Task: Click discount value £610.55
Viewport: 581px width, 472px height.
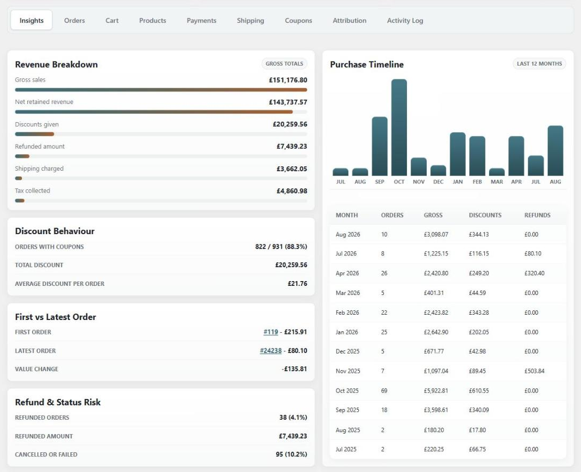Action: coord(478,390)
